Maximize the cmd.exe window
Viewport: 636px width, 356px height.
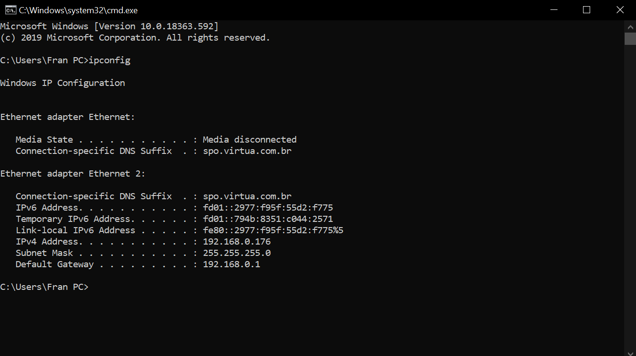click(586, 10)
